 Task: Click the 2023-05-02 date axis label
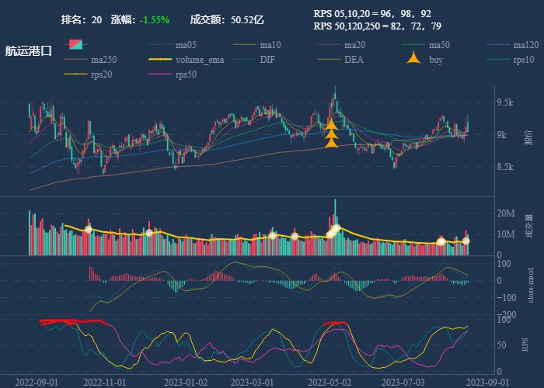[331, 382]
